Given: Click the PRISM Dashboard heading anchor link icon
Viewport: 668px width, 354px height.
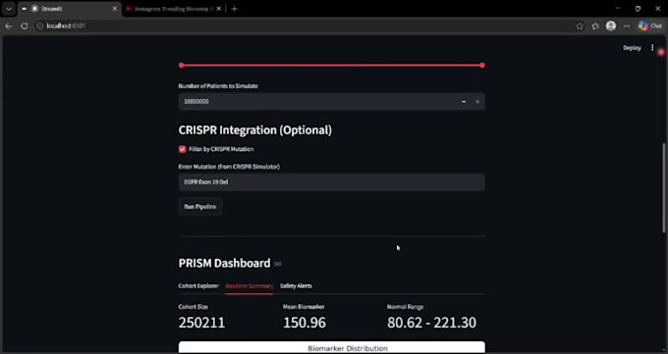Looking at the screenshot, I should point(278,264).
